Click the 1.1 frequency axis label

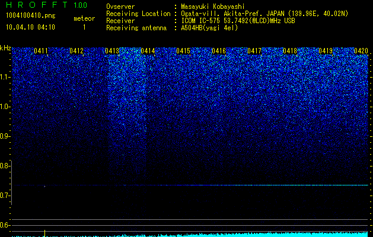[x=5, y=77]
